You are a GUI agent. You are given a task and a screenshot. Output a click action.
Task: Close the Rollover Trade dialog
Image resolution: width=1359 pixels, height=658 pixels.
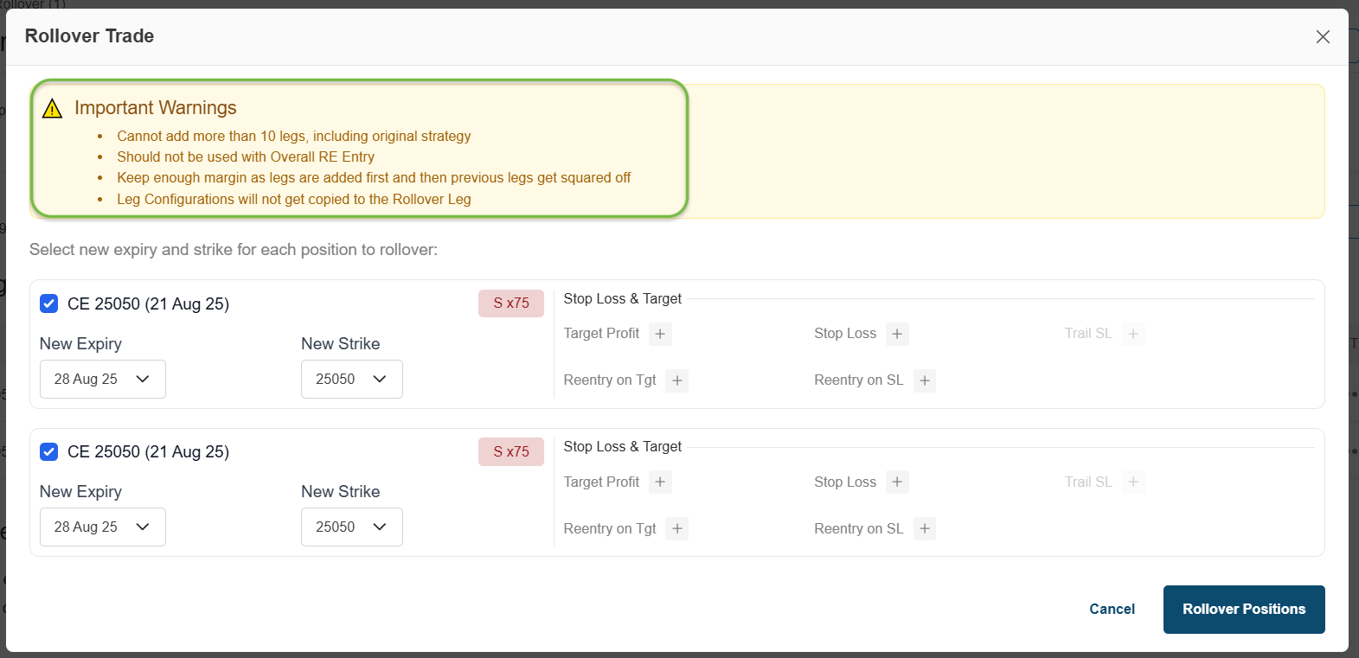pyautogui.click(x=1323, y=36)
